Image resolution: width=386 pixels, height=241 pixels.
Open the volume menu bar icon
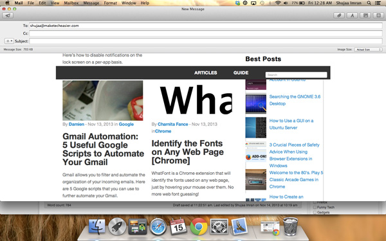click(x=286, y=3)
